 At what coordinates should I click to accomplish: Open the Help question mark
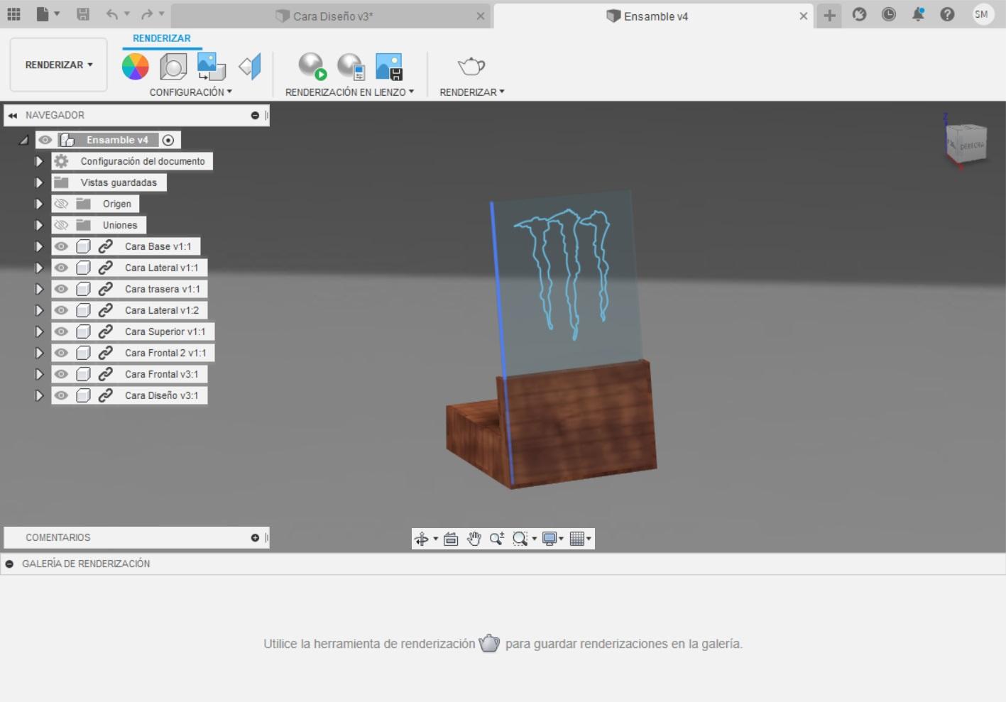(x=947, y=14)
